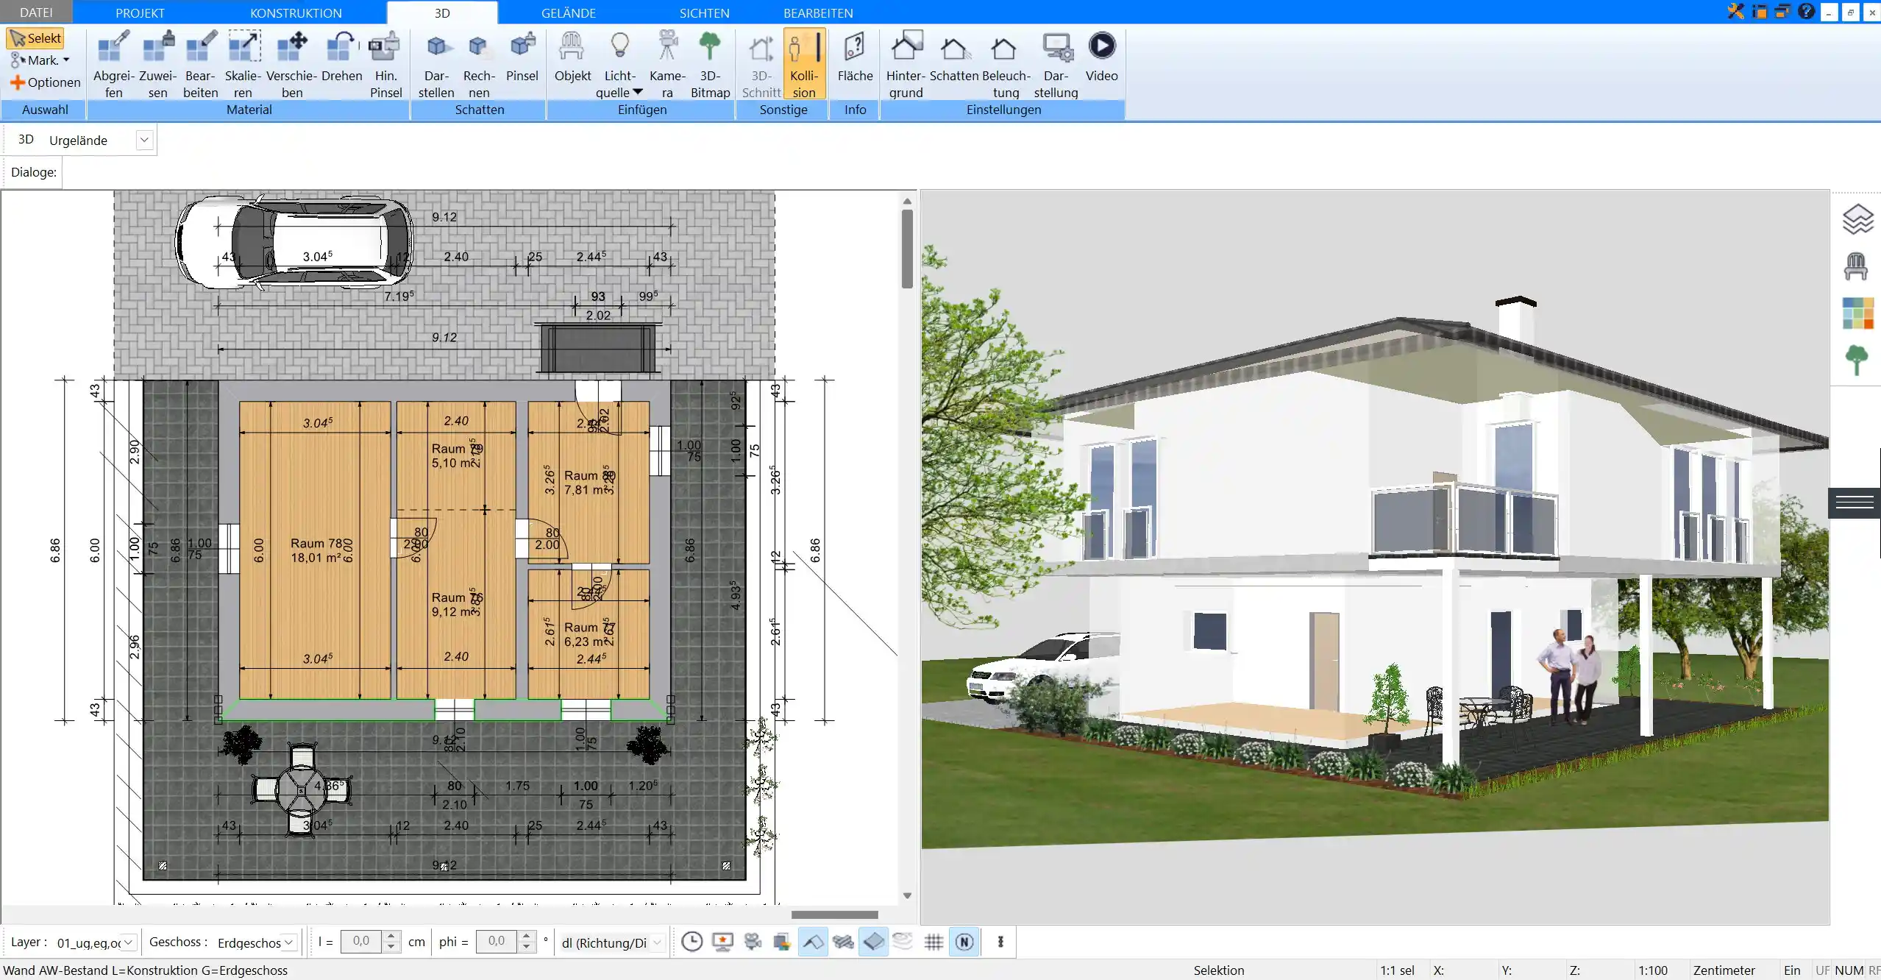Click the plan view vertical scrollbar thumb
The height and width of the screenshot is (980, 1881).
click(907, 249)
